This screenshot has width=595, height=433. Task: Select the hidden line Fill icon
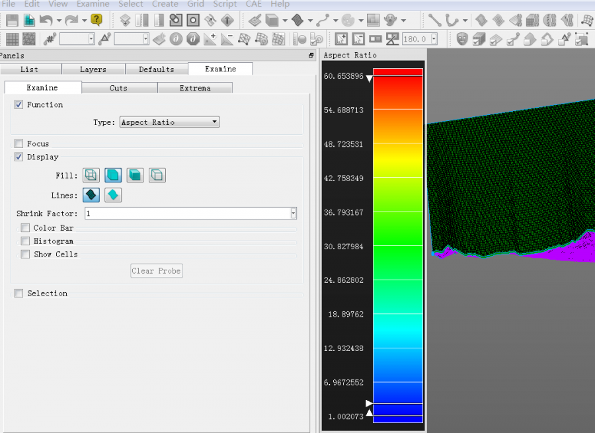pos(157,175)
